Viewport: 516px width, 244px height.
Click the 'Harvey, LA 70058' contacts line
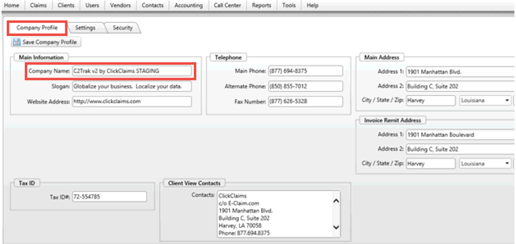[x=240, y=226]
